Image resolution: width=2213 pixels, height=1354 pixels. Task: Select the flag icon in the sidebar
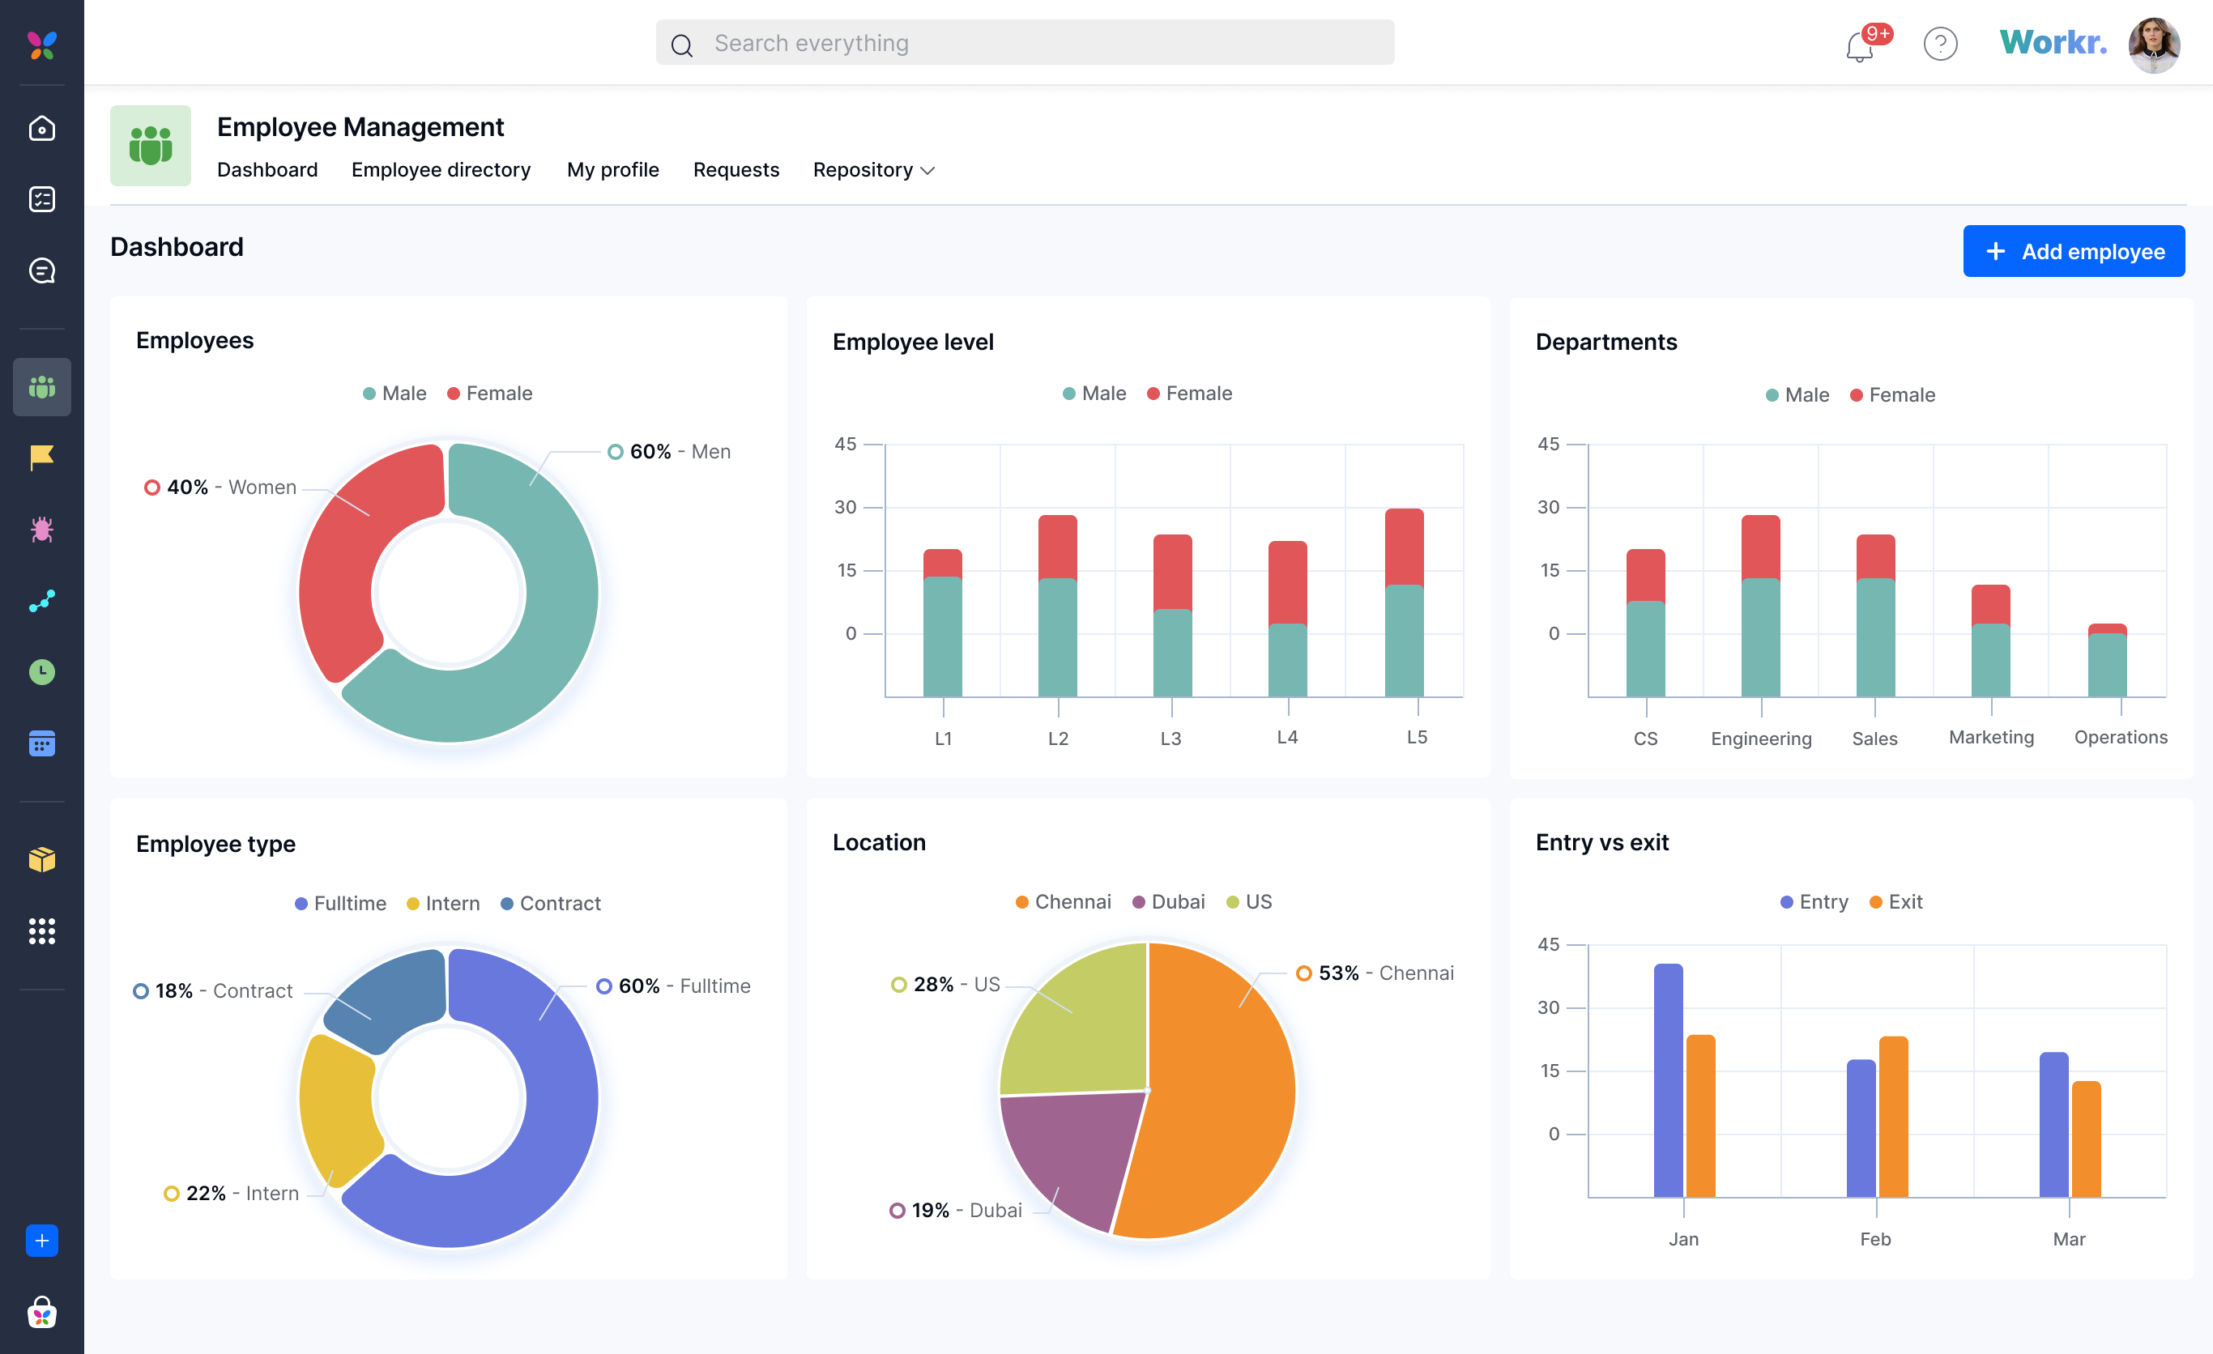pyautogui.click(x=42, y=458)
